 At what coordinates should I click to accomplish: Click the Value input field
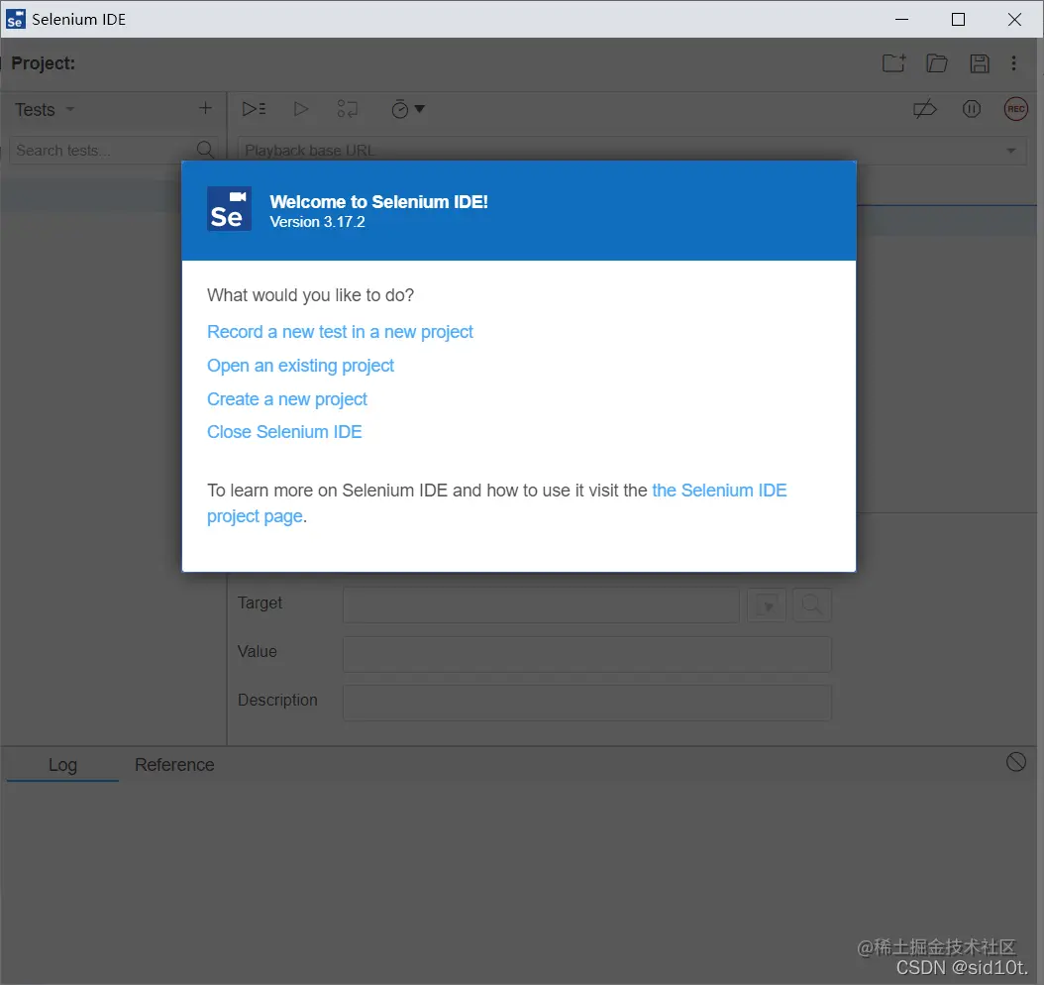pyautogui.click(x=586, y=654)
